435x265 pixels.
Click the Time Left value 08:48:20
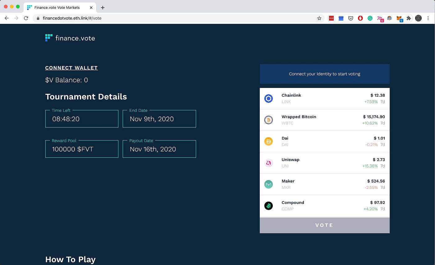point(66,119)
